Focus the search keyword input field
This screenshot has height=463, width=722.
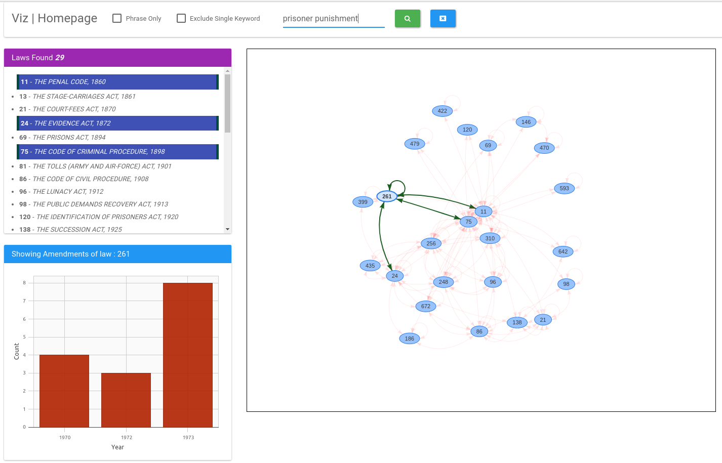[x=334, y=19]
